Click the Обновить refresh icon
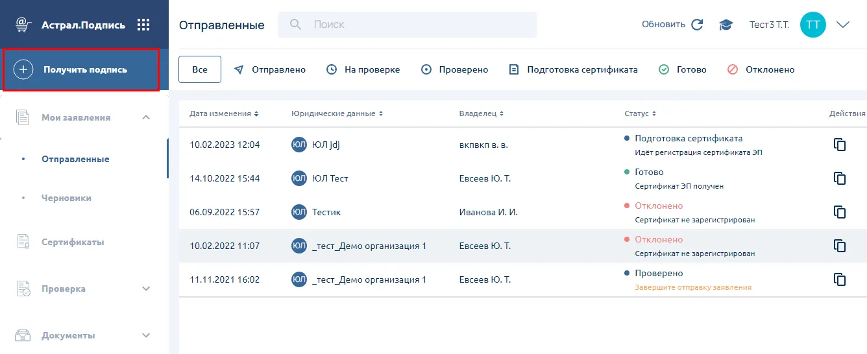 697,25
